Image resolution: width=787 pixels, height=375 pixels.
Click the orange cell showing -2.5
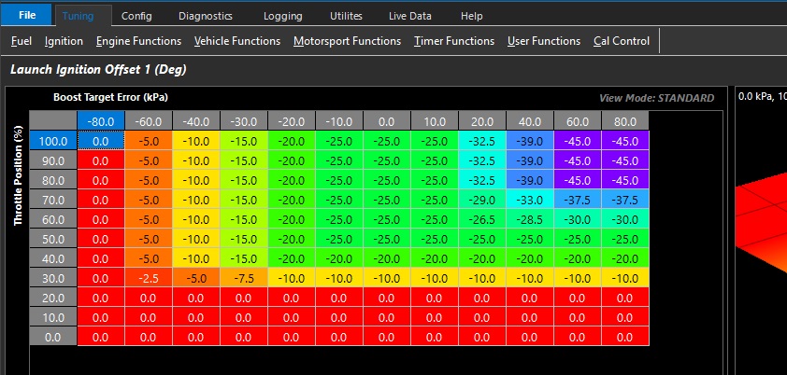tap(148, 278)
